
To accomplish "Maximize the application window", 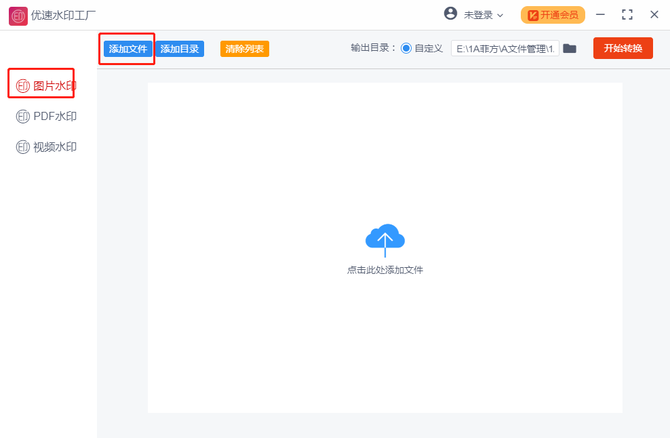I will coord(627,14).
